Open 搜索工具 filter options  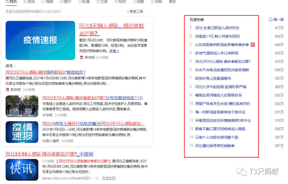[x=135, y=11]
